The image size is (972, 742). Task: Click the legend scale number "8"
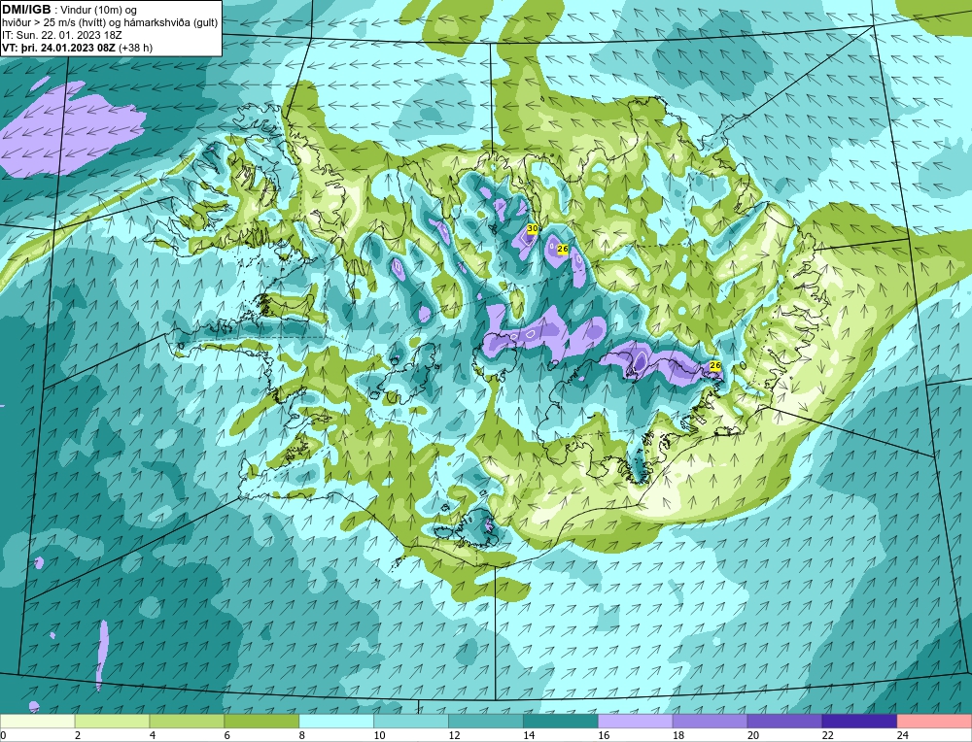[x=302, y=735]
